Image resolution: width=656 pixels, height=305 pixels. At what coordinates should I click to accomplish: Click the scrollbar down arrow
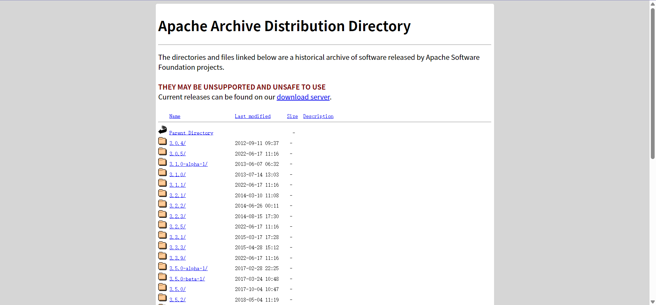[653, 302]
